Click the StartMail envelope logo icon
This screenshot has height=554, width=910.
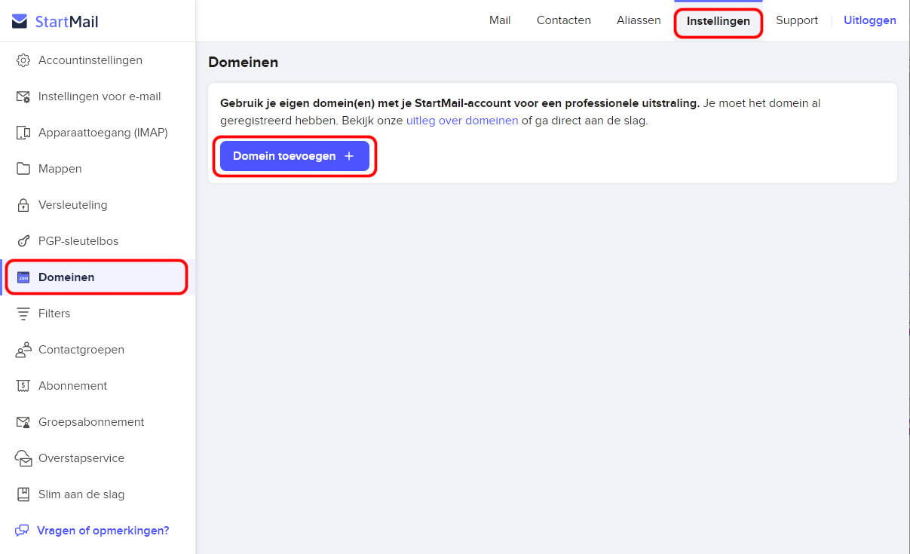pos(20,21)
